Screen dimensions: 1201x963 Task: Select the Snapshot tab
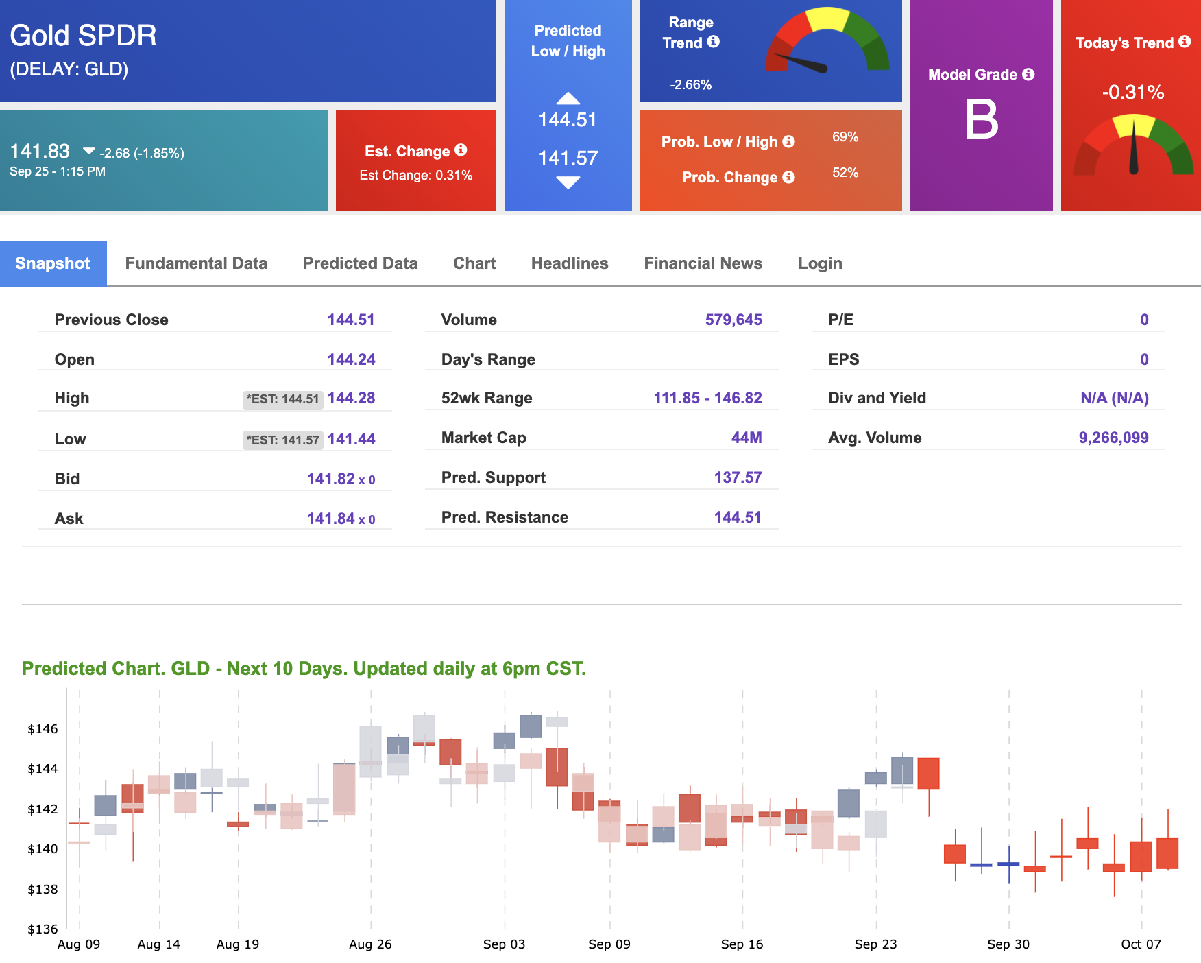[x=53, y=263]
